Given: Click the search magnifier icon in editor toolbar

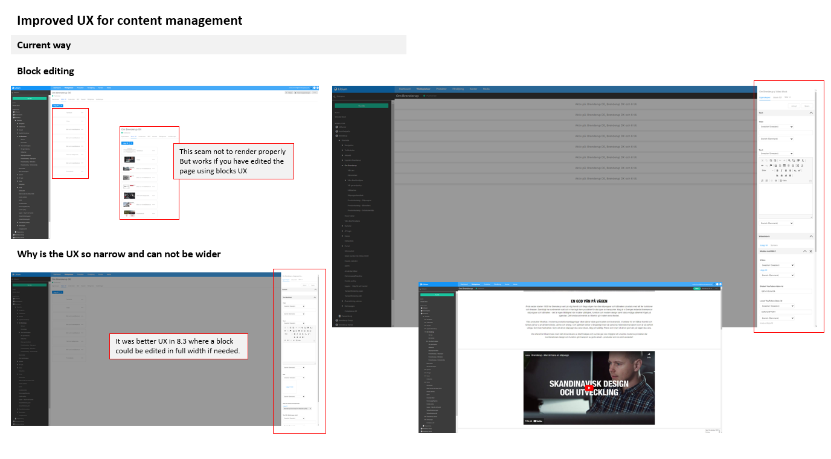Looking at the screenshot, I should pos(789,160).
